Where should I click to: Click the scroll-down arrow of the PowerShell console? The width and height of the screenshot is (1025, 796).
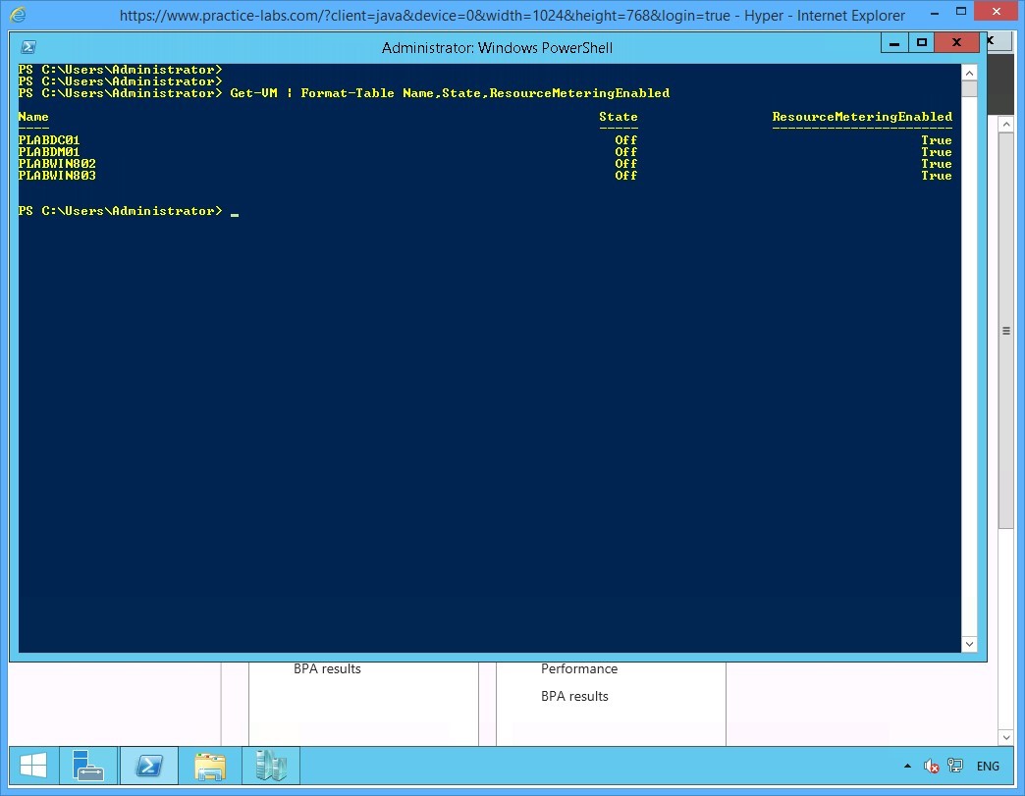(969, 644)
